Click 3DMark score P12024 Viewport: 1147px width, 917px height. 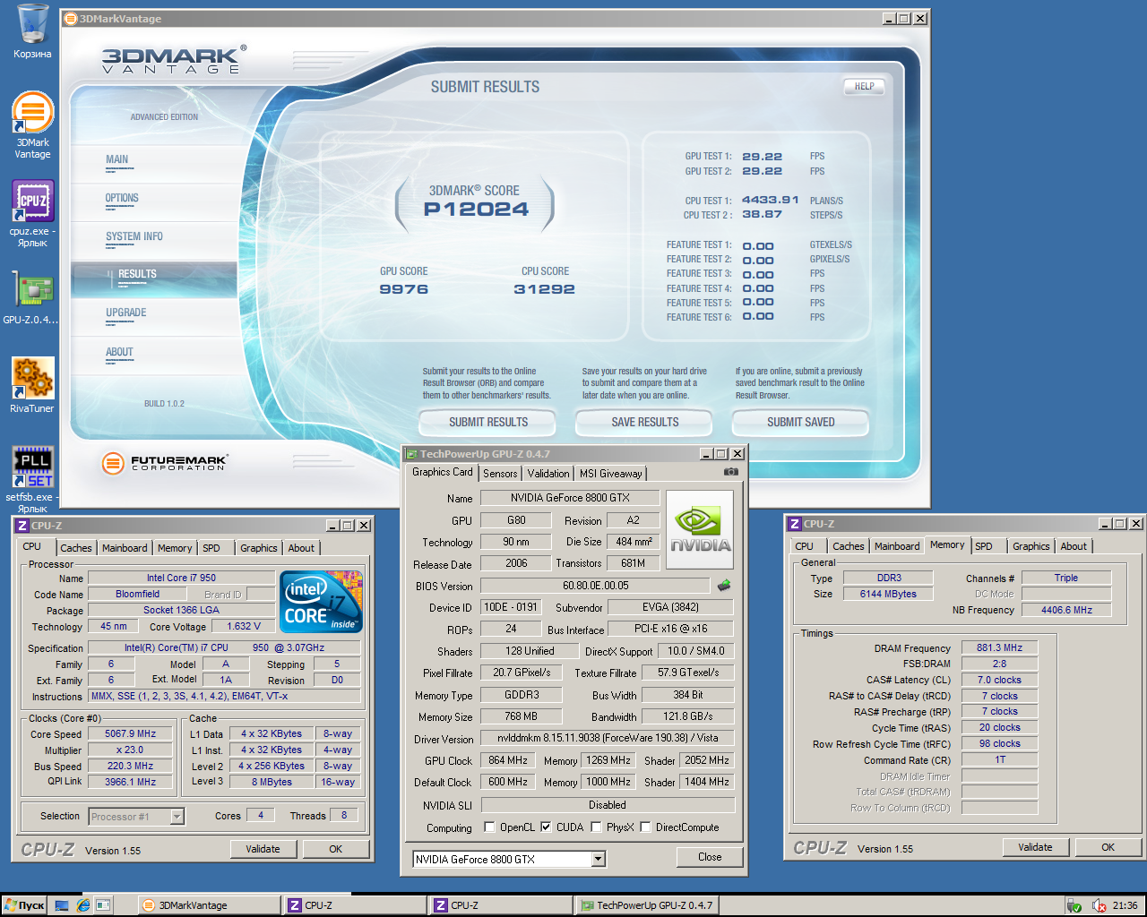(476, 210)
